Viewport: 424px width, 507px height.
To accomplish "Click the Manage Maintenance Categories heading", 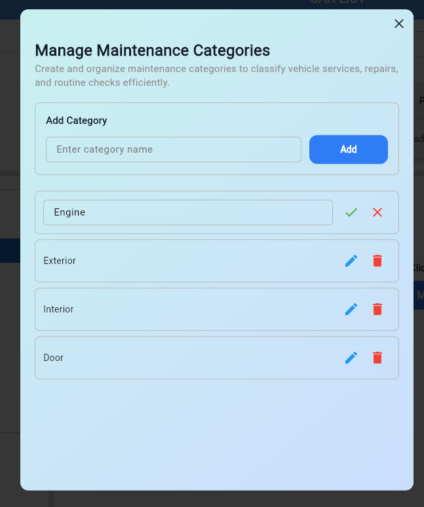I will click(152, 50).
